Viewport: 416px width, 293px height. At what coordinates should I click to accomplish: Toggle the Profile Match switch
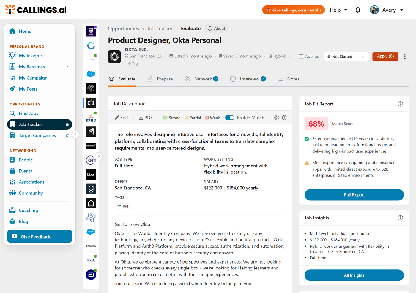click(230, 118)
